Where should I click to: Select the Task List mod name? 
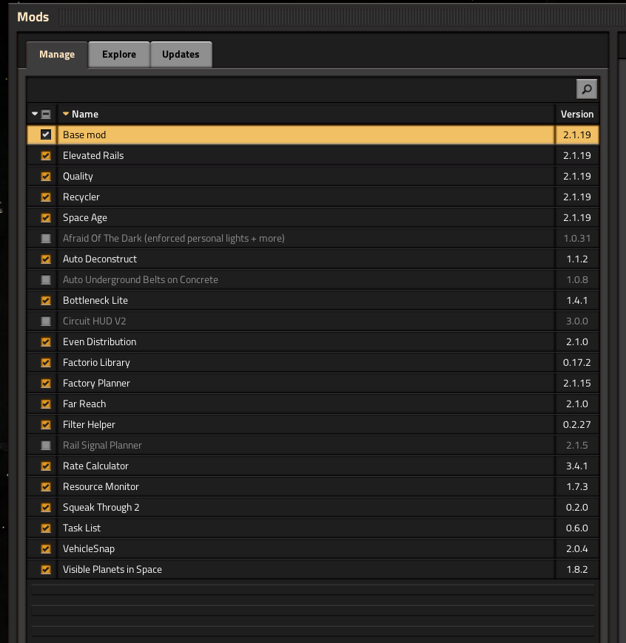pos(81,528)
